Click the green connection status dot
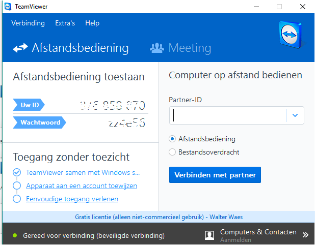This screenshot has height=245, width=315. (x=15, y=235)
